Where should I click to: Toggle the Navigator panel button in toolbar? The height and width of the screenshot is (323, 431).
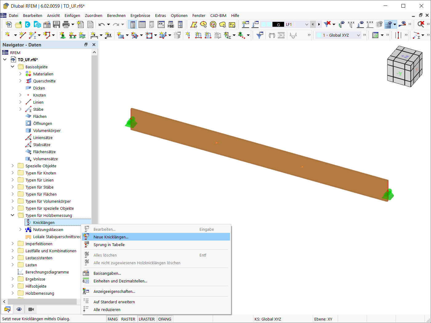tap(133, 24)
